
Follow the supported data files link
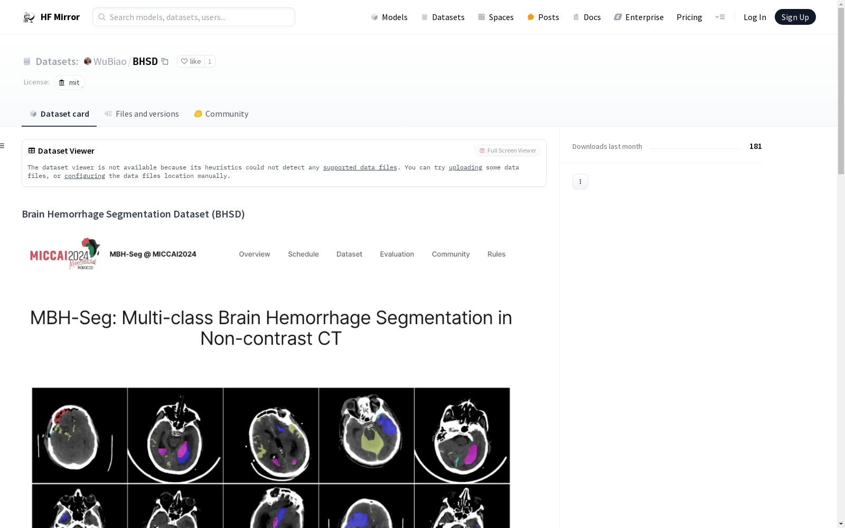[360, 167]
